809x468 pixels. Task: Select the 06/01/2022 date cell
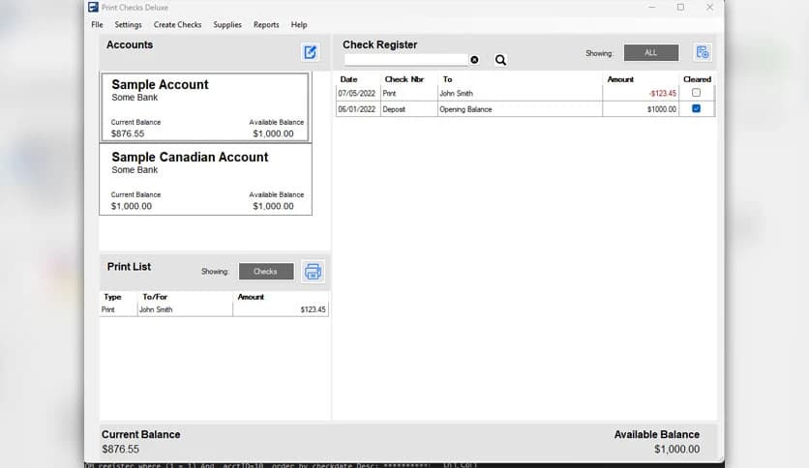tap(357, 109)
